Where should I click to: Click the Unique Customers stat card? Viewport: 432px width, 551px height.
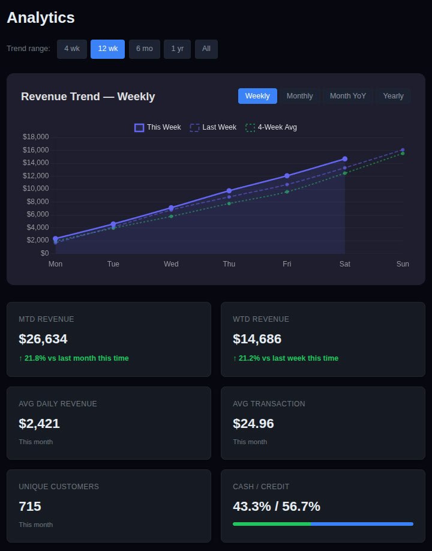(x=109, y=505)
